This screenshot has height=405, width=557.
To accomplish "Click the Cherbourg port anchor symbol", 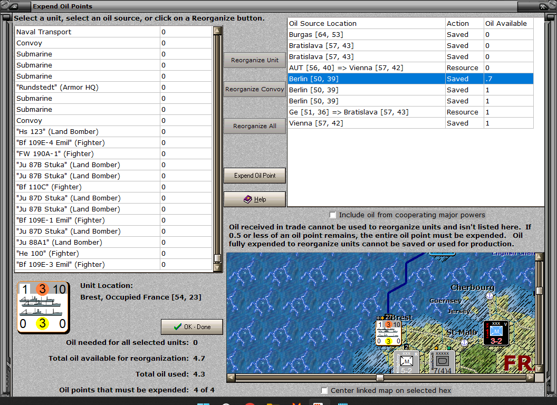I will tap(490, 296).
